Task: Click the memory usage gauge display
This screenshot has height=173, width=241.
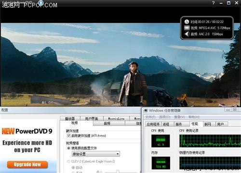Action: coord(161,163)
